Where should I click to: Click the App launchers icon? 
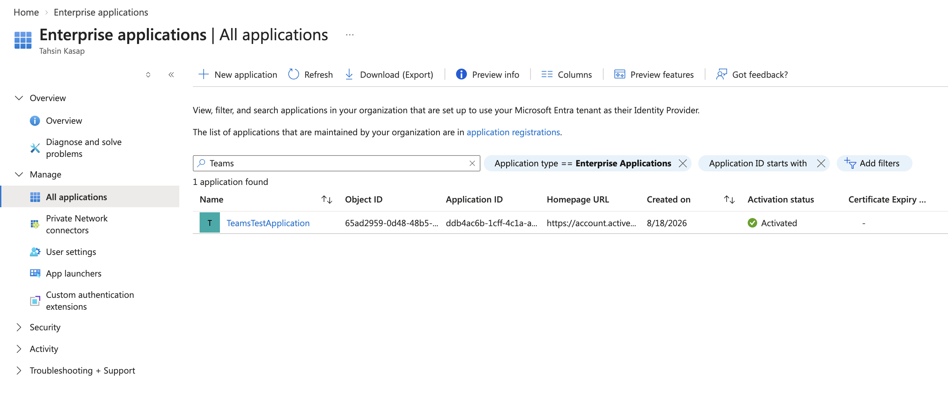click(35, 273)
